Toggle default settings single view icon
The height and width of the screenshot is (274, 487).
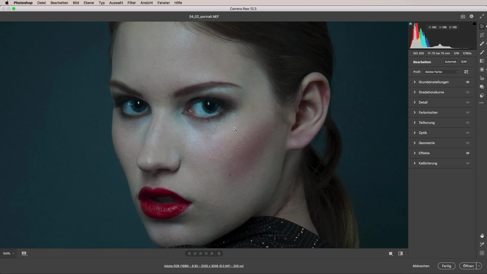pos(391,253)
